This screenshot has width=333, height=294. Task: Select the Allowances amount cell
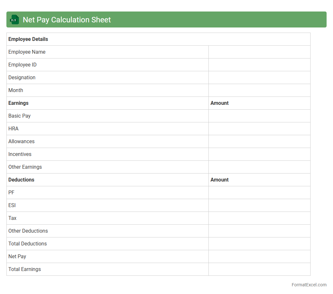259,141
